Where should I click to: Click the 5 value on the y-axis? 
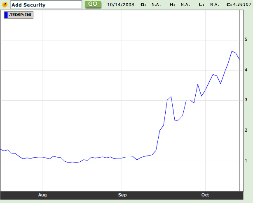tap(246, 40)
